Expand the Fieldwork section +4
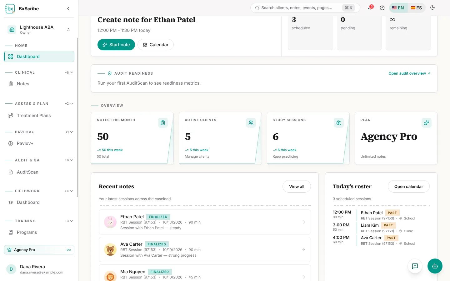The width and height of the screenshot is (450, 281). [69, 191]
